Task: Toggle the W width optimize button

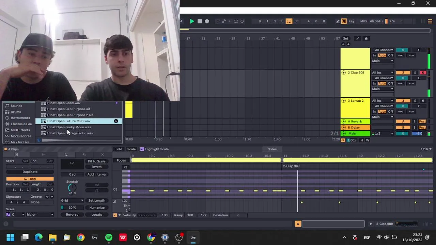Action: (x=368, y=140)
